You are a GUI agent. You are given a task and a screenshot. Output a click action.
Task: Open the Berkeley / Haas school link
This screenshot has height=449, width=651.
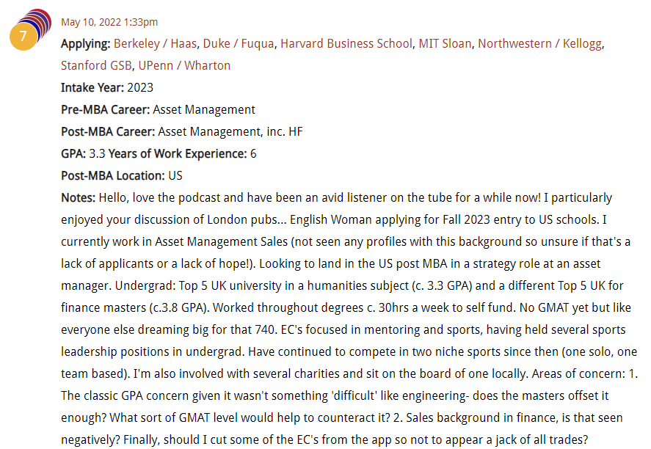coord(156,44)
